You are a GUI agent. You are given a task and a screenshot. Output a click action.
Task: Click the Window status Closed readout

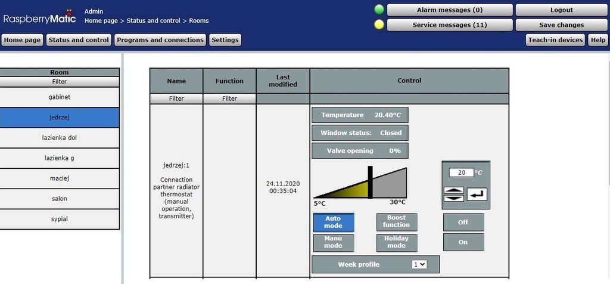pos(360,133)
